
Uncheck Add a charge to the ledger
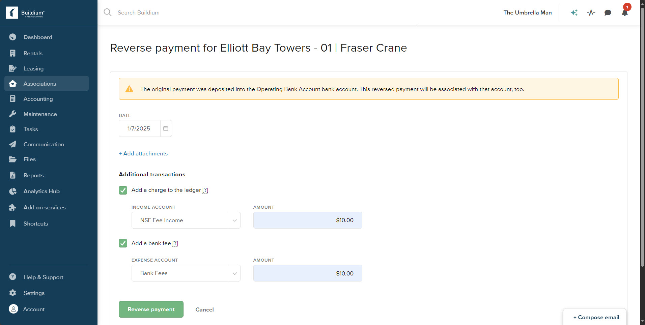click(123, 190)
